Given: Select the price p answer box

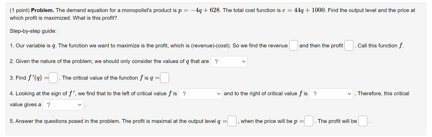Looking at the screenshot, I should pyautogui.click(x=309, y=121).
